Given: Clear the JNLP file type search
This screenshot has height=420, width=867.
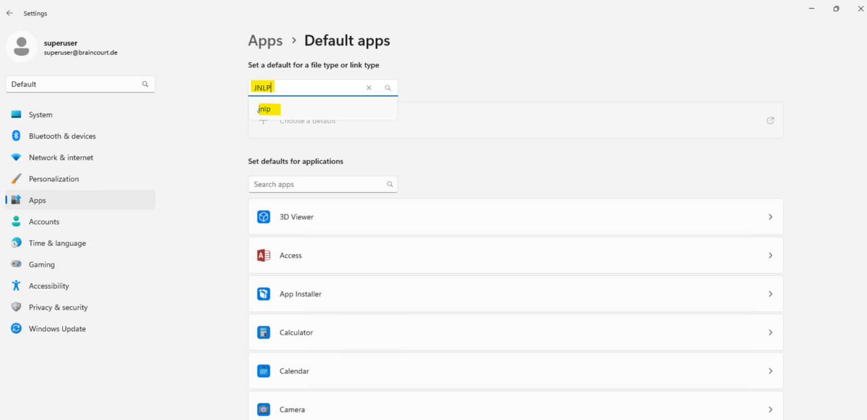Looking at the screenshot, I should click(369, 88).
